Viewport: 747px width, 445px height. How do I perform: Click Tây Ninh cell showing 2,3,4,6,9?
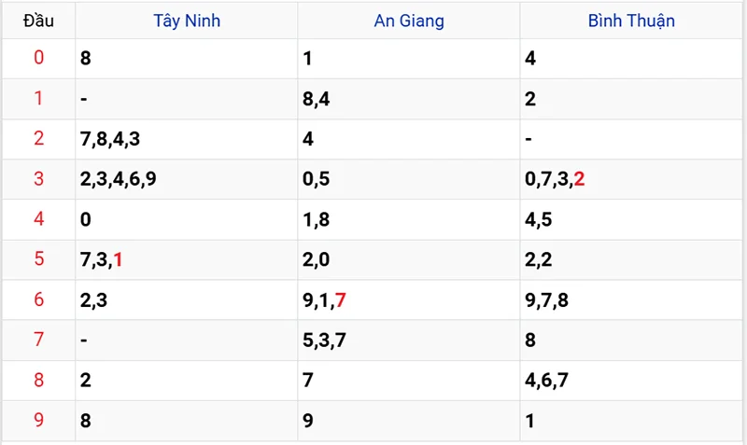point(119,179)
